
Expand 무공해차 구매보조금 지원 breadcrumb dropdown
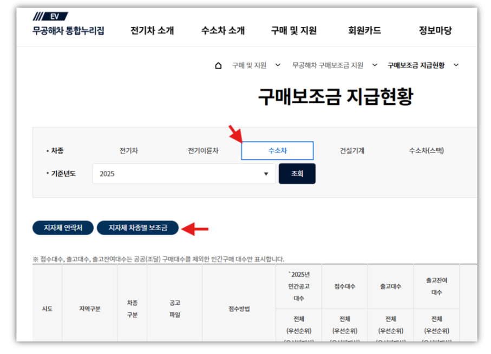375,65
